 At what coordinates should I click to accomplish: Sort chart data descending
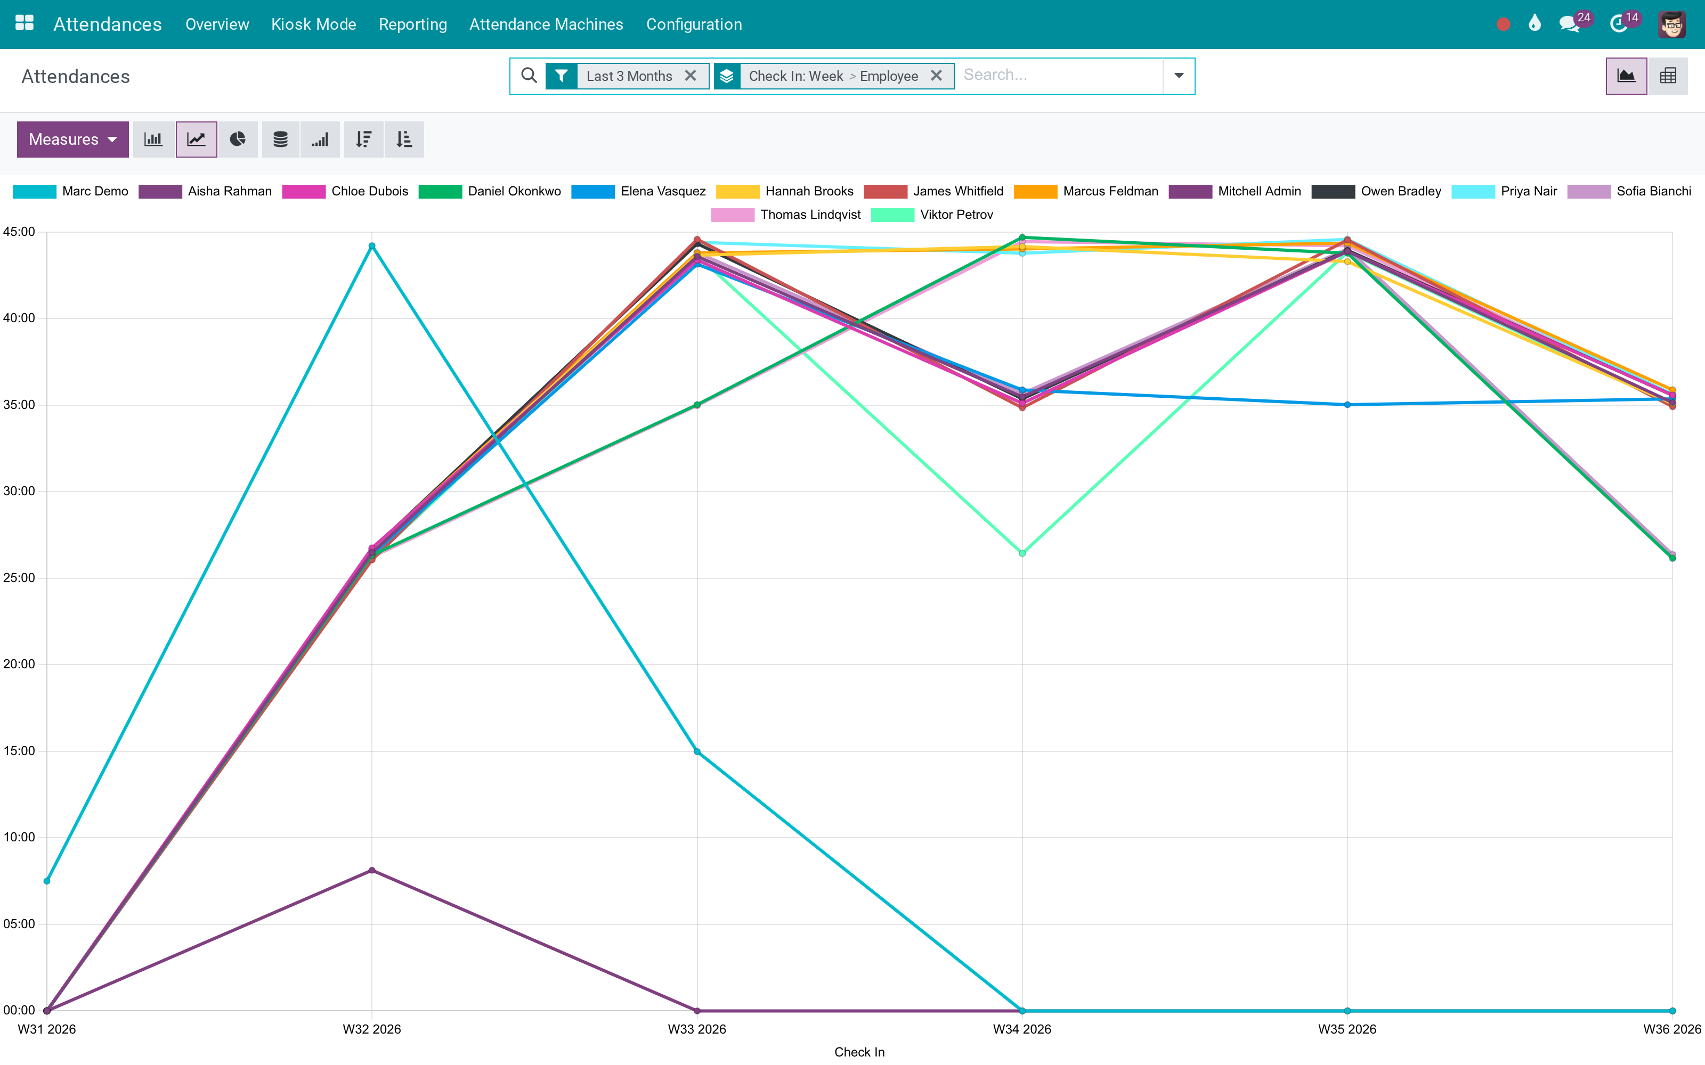click(363, 140)
